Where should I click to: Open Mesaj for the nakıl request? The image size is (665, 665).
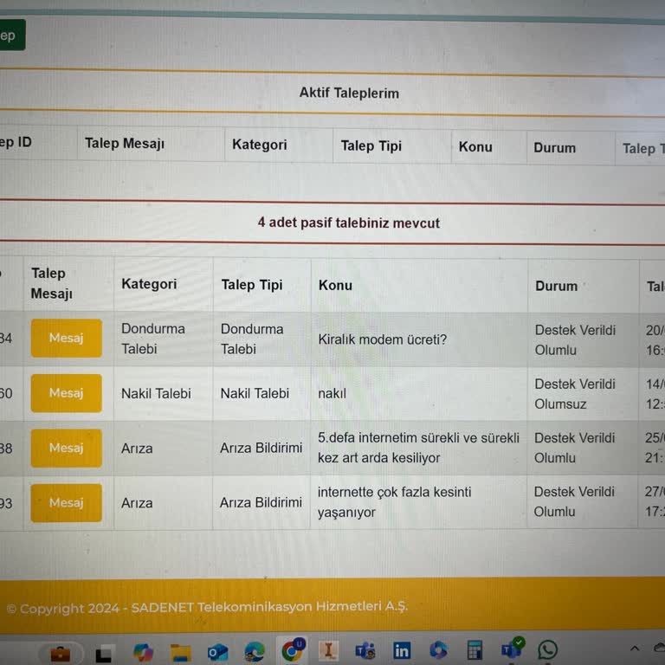tap(66, 393)
